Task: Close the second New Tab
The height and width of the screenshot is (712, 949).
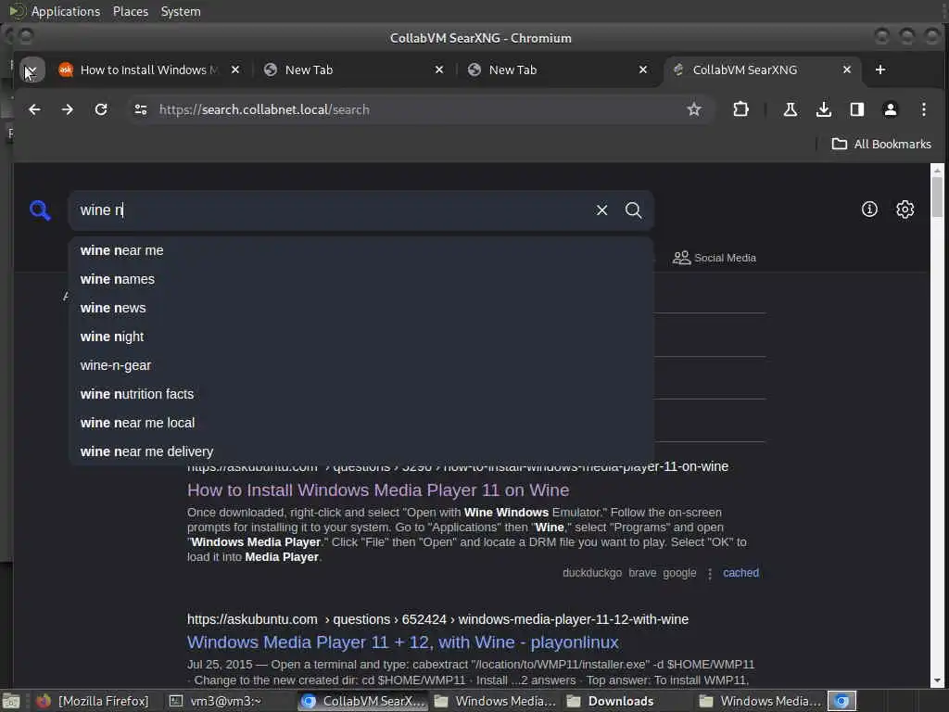Action: [x=643, y=70]
